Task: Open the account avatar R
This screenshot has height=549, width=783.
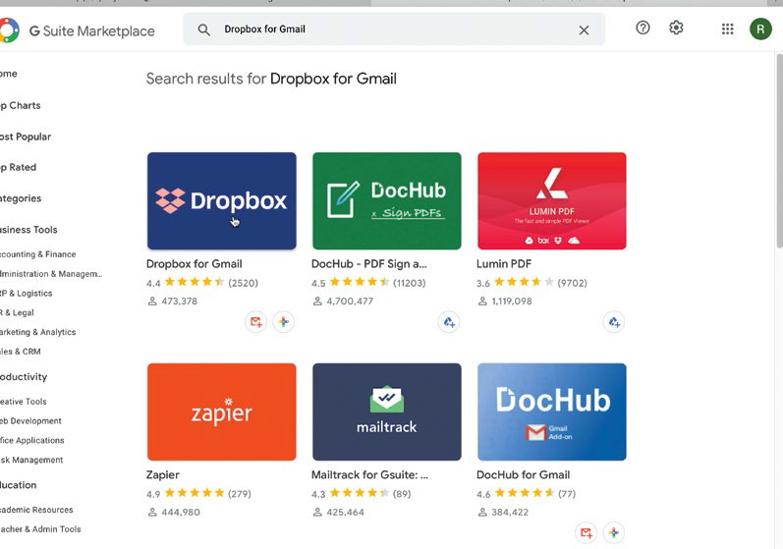Action: coord(760,28)
